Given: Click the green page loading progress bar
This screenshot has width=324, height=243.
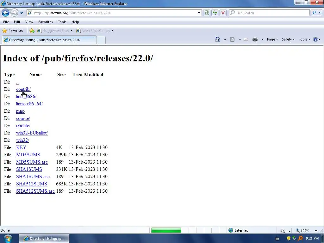Looking at the screenshot, I should coord(166,230).
